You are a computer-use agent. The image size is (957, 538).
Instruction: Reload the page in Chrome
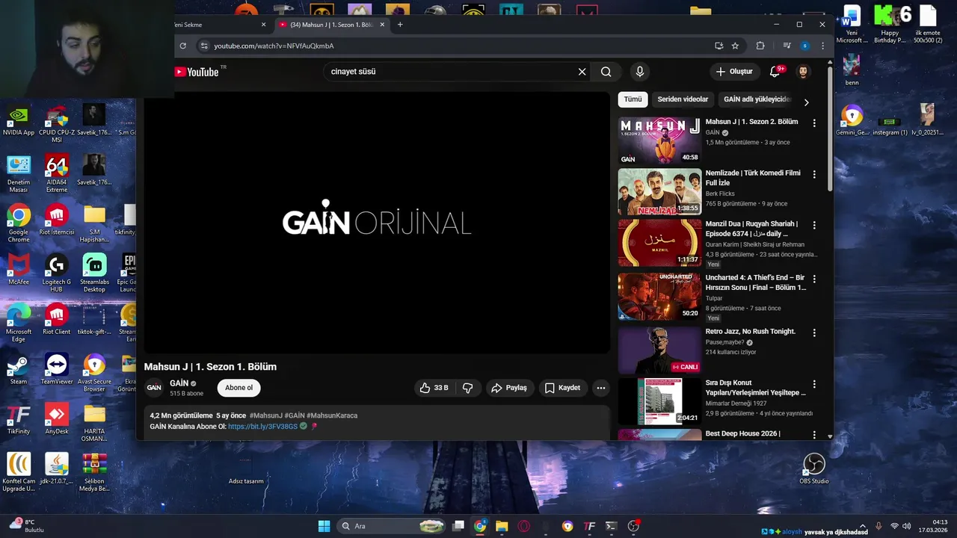pyautogui.click(x=183, y=46)
